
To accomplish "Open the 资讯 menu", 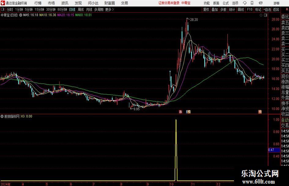I will point(65,3).
